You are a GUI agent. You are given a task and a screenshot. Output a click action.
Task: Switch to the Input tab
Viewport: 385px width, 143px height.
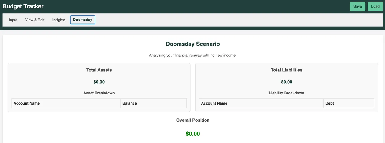point(13,20)
